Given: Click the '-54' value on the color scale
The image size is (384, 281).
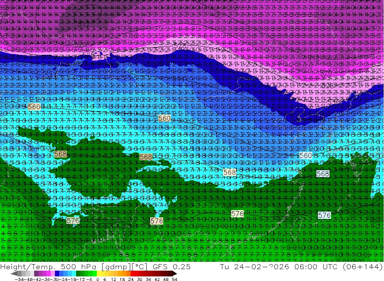Looking at the screenshot, I should pos(20,279).
